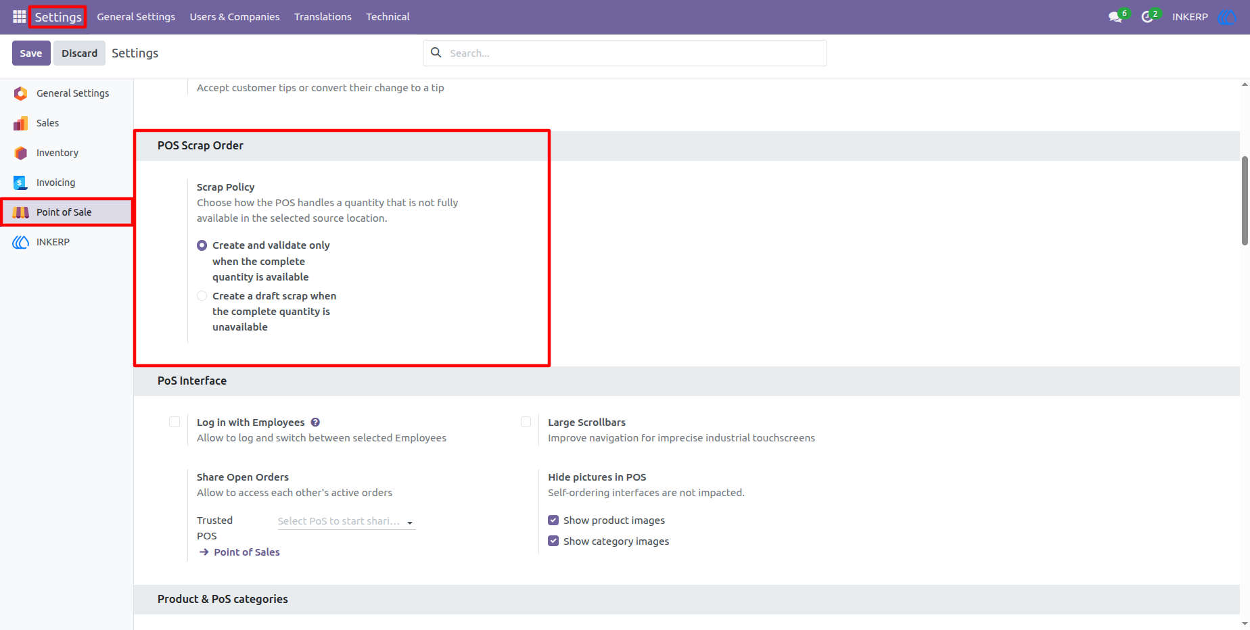Click the Sales bar chart icon
Image resolution: width=1250 pixels, height=630 pixels.
pos(21,123)
